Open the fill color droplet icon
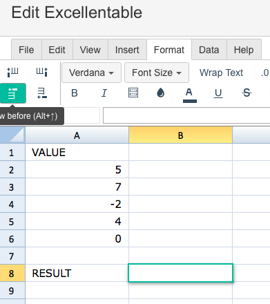Screen dimensions: 270x304 tap(160, 93)
